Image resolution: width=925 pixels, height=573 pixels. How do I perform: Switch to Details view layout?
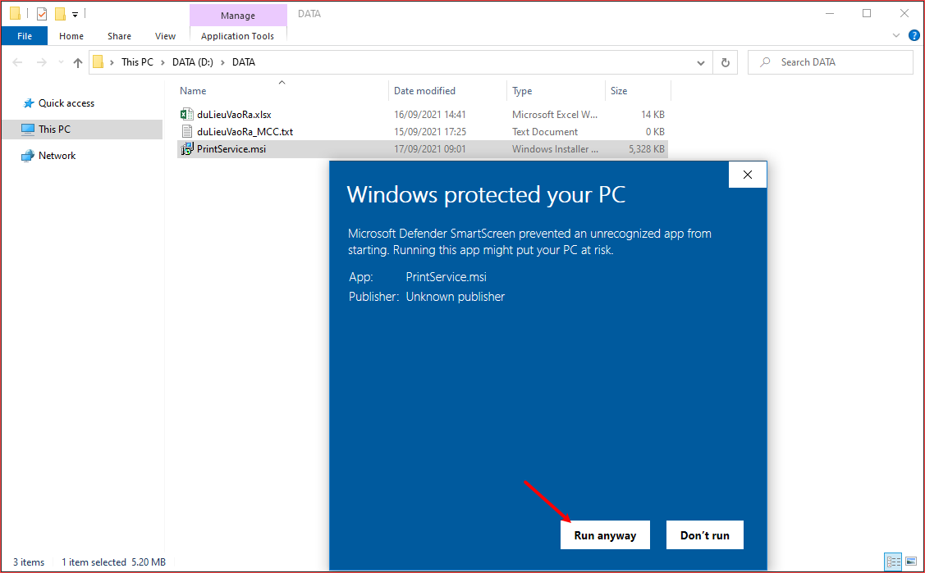[x=893, y=562]
